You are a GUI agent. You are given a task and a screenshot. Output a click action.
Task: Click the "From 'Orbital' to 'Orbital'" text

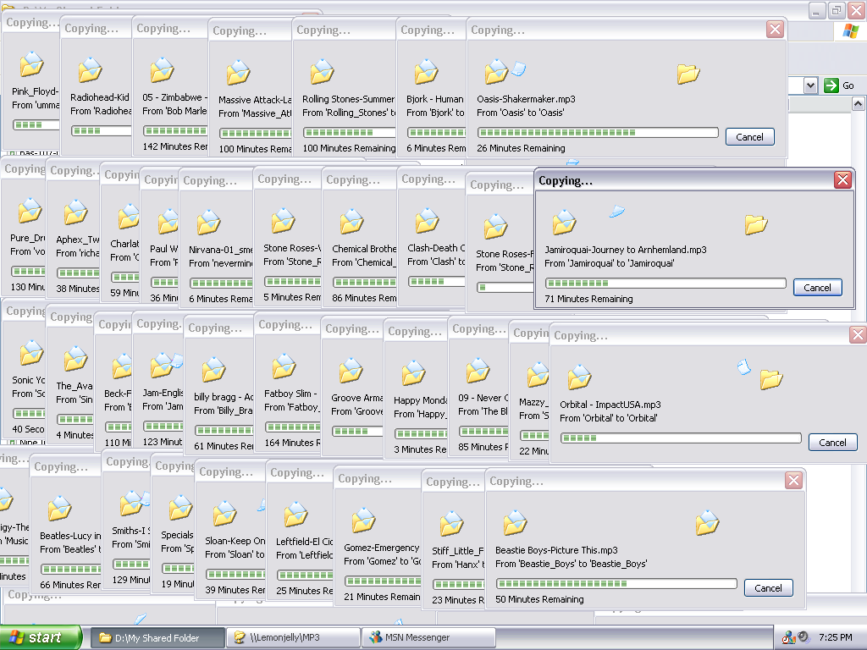(608, 418)
